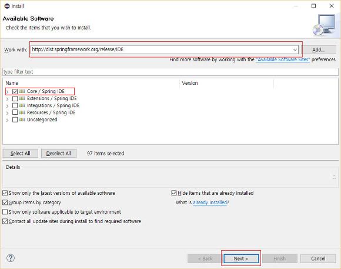Click the Eclipse icon in the title bar
This screenshot has height=269, width=341.
(7, 6)
